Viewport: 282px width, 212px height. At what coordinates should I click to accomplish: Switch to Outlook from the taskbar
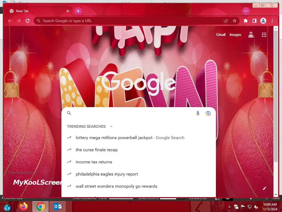click(x=58, y=206)
